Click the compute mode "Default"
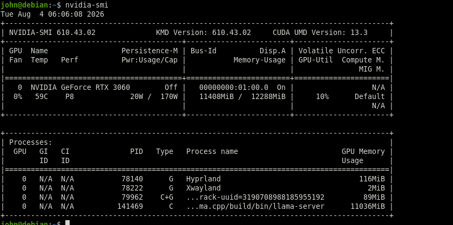This screenshot has width=453, height=225. click(x=369, y=96)
